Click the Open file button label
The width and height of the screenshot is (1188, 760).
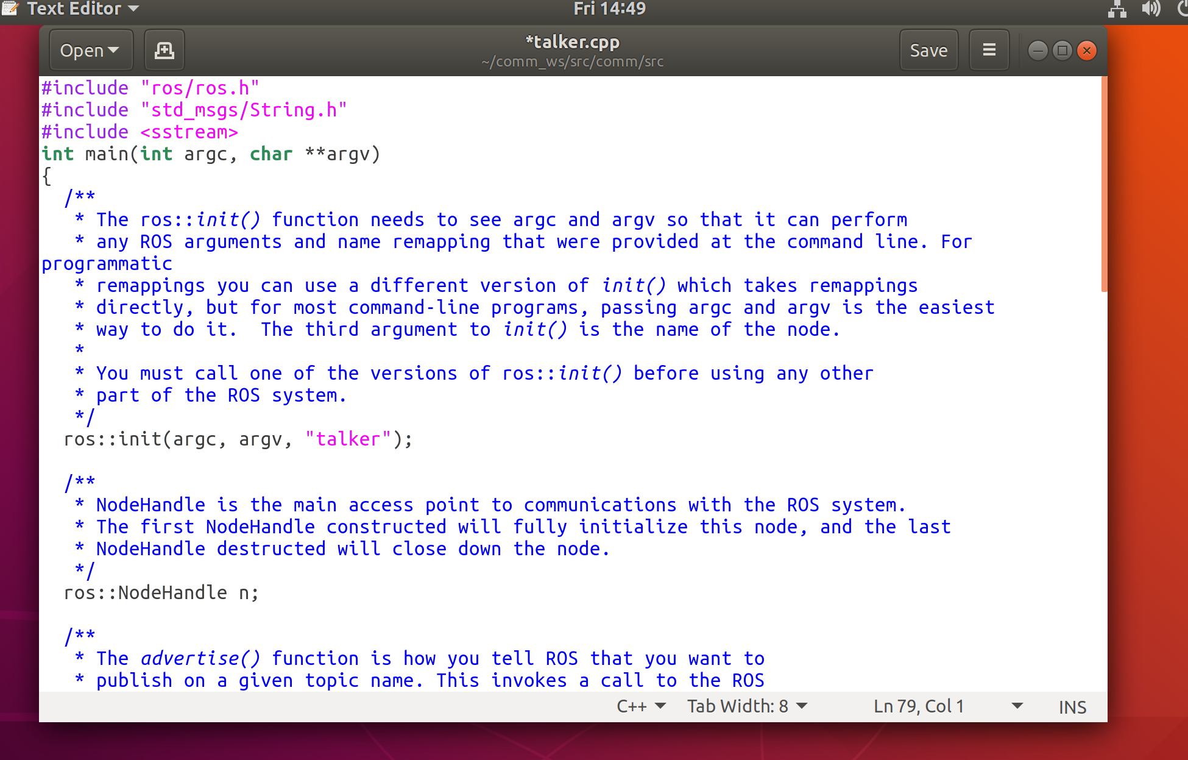coord(82,49)
